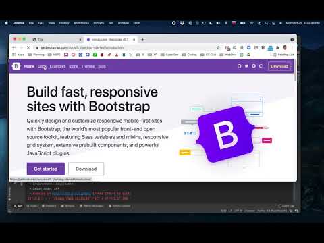Click the large Bootstrap B illustration
The height and width of the screenshot is (243, 324).
pyautogui.click(x=226, y=134)
